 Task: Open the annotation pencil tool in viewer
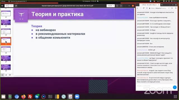[16, 6]
